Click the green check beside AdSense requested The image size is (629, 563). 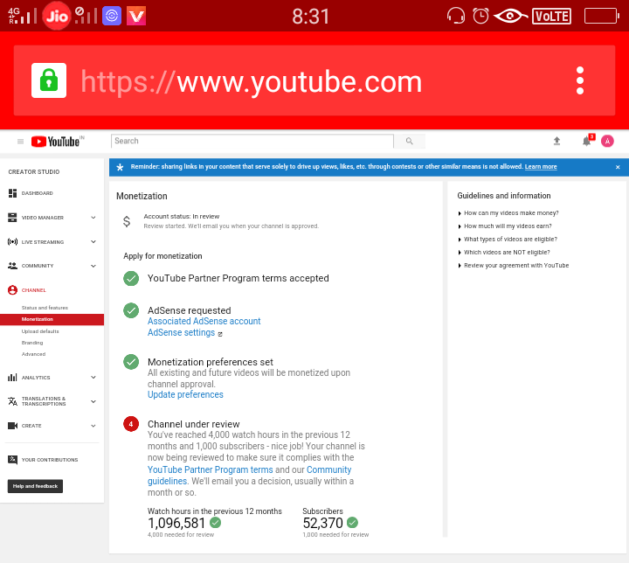(x=131, y=310)
